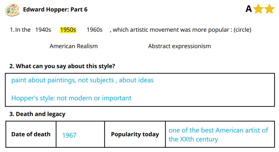Viewport: 279px width, 152px height.
Task: Click the yellow highlight behind 1950s
Action: pyautogui.click(x=68, y=30)
